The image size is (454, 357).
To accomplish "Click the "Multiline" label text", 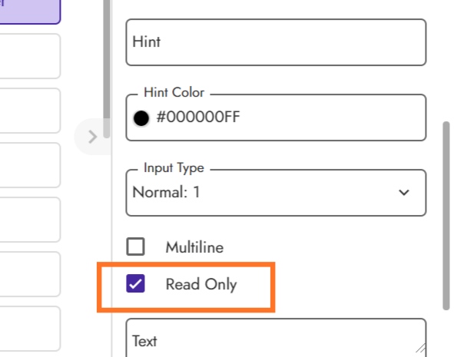I will tap(194, 248).
